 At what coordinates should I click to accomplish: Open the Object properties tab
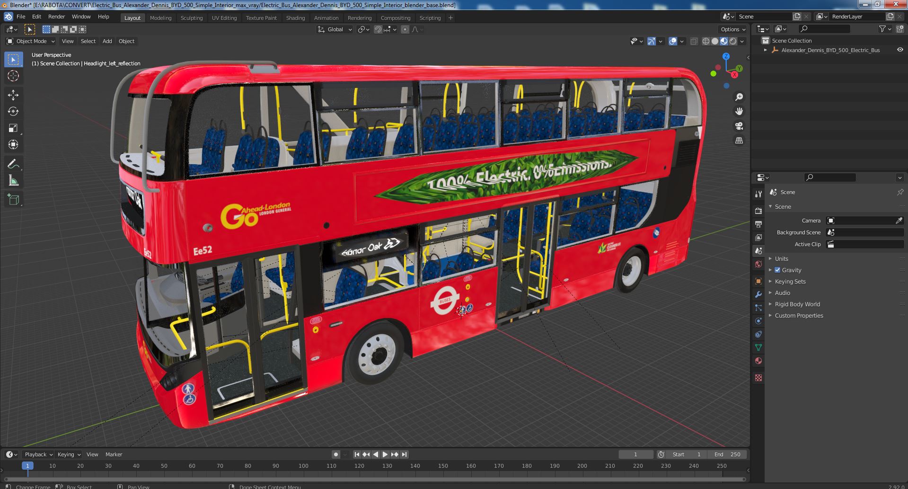tap(758, 281)
